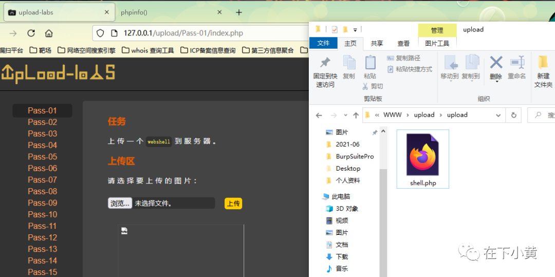This screenshot has height=277, width=555.
Task: Choose Pass-11 from the list
Action: 42,226
